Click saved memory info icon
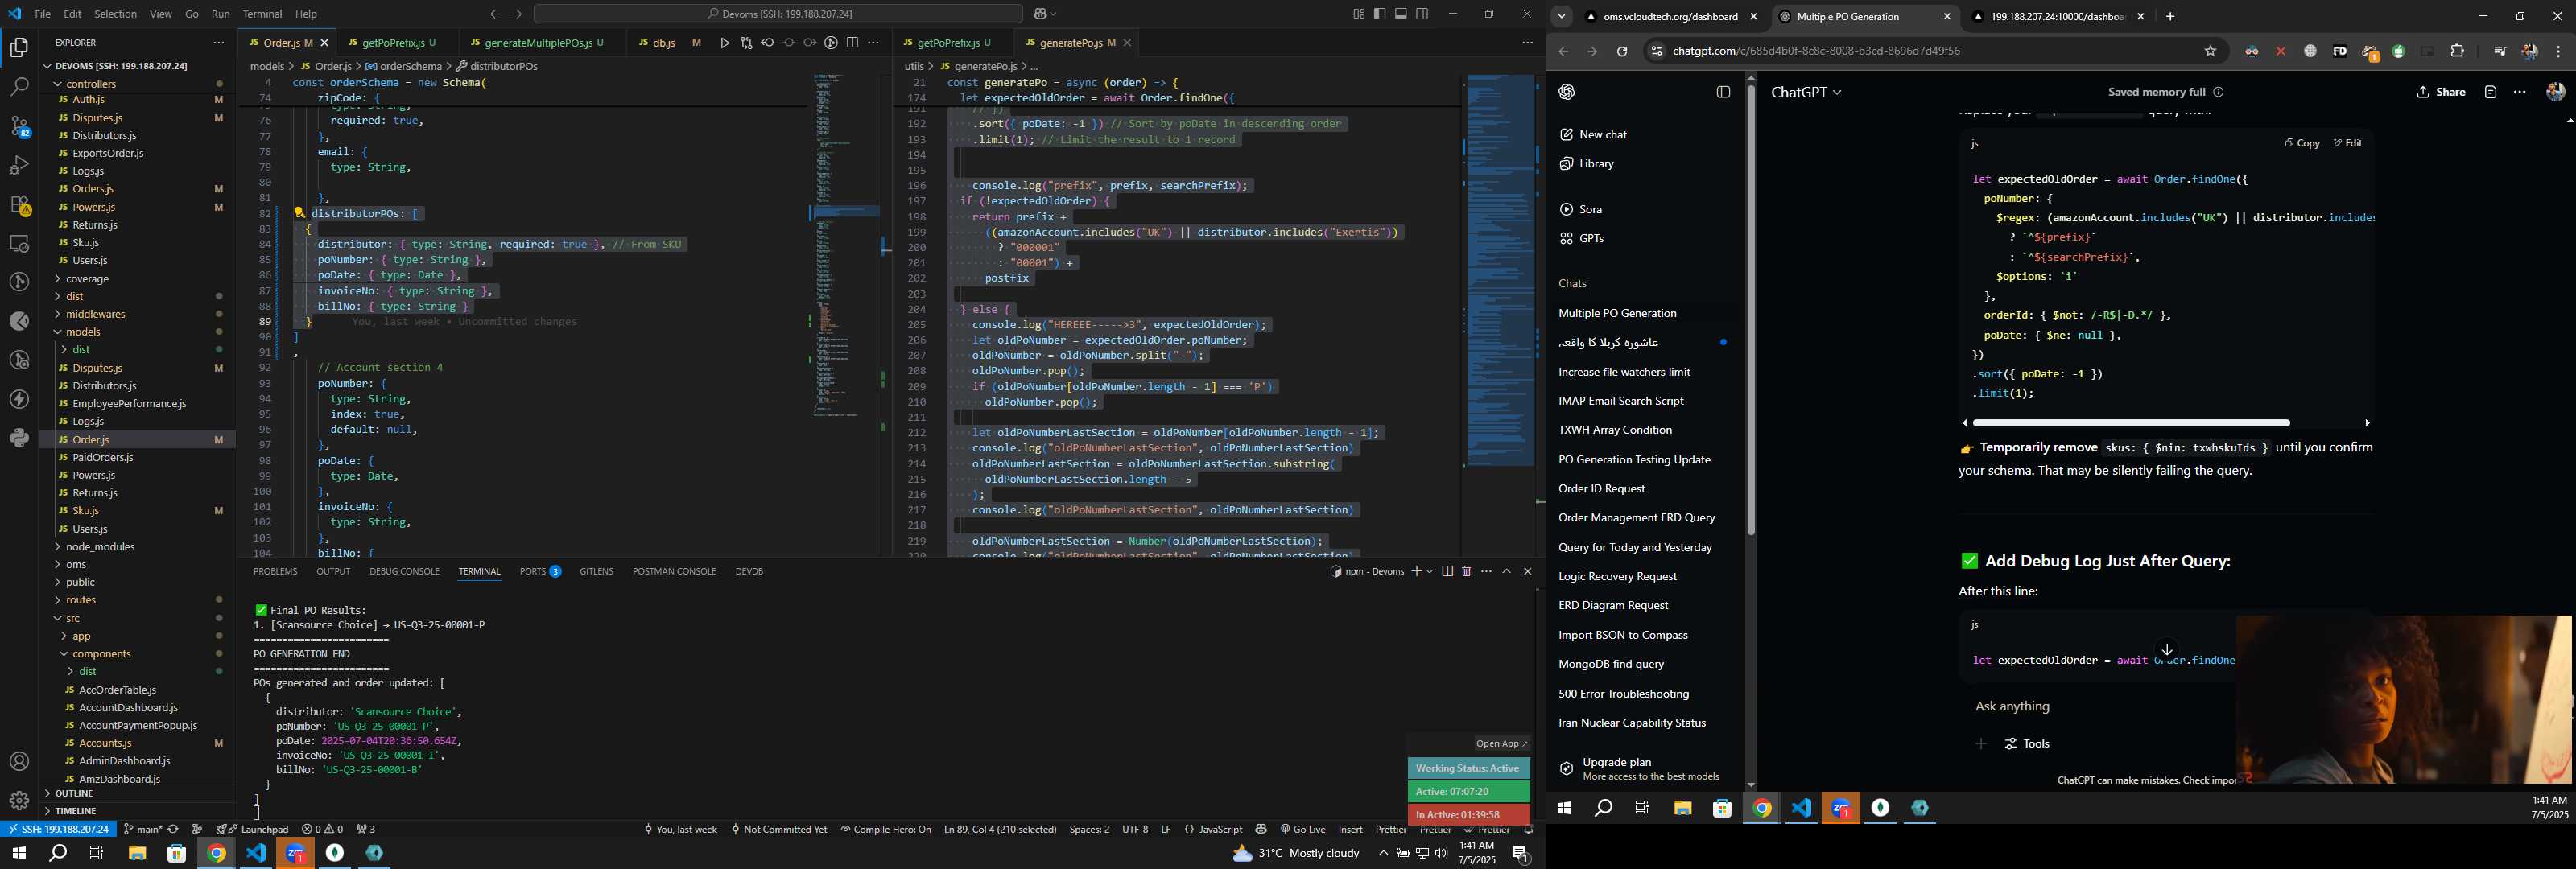The width and height of the screenshot is (2576, 869). point(2218,92)
